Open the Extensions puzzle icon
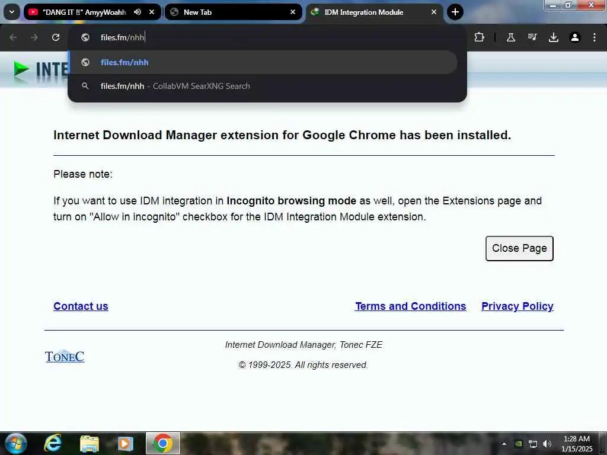607x455 pixels. [479, 37]
